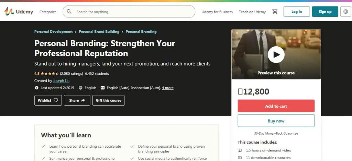This screenshot has width=352, height=161.
Task: Expand the 4 more subtitle languages
Action: coord(168,88)
